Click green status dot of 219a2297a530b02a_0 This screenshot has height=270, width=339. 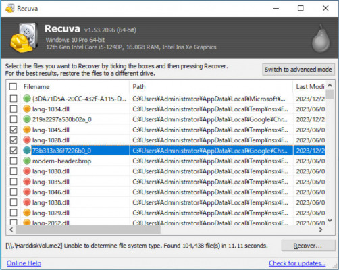pyautogui.click(x=27, y=119)
